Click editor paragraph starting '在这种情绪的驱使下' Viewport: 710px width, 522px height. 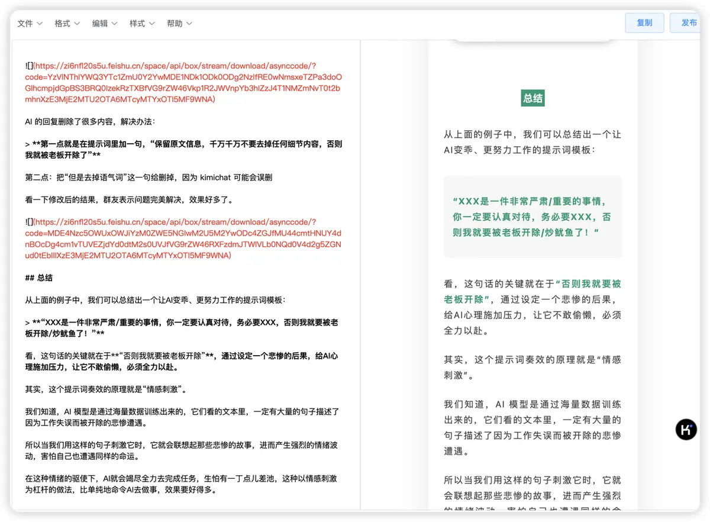(181, 484)
